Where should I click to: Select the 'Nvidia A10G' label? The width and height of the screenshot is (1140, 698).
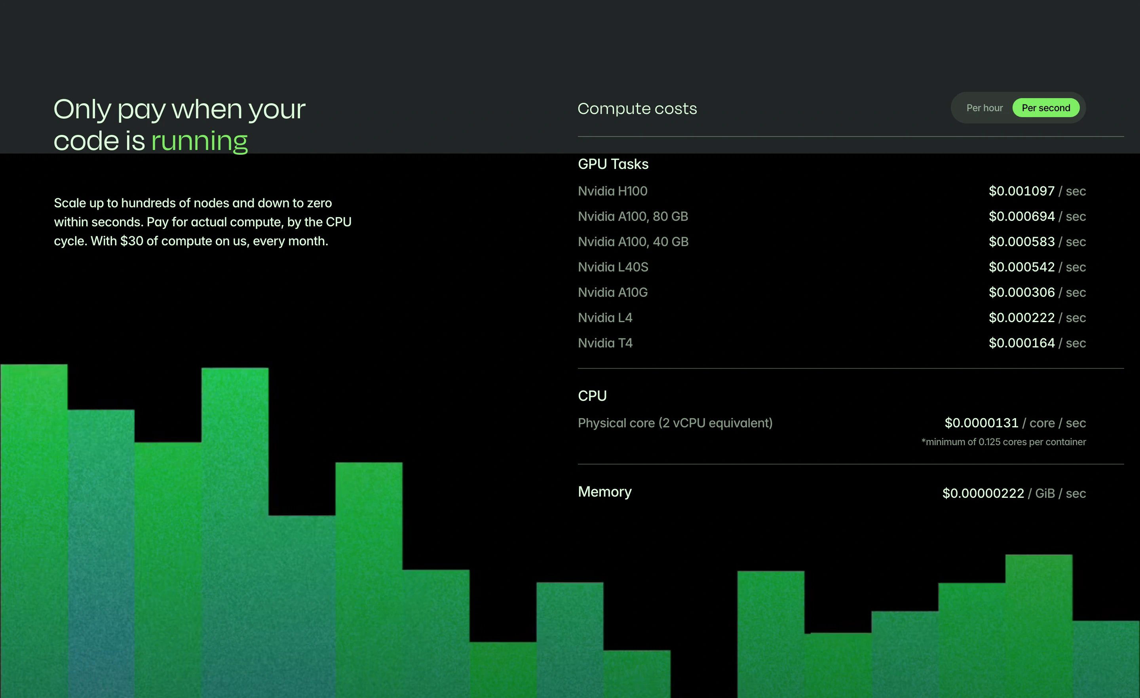coord(613,292)
